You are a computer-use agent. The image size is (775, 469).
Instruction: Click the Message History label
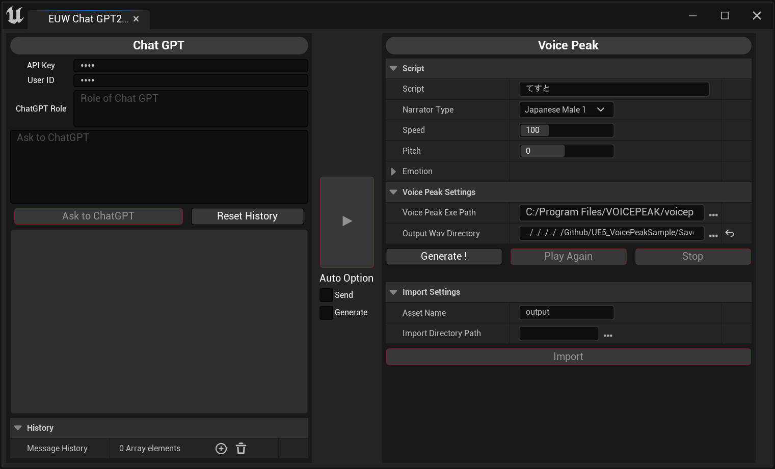(x=57, y=449)
